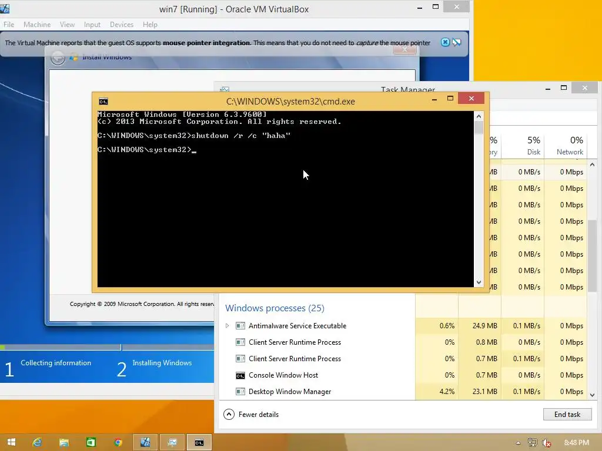The image size is (602, 451).
Task: Open the clock showing 8:48 PM
Action: [576, 443]
